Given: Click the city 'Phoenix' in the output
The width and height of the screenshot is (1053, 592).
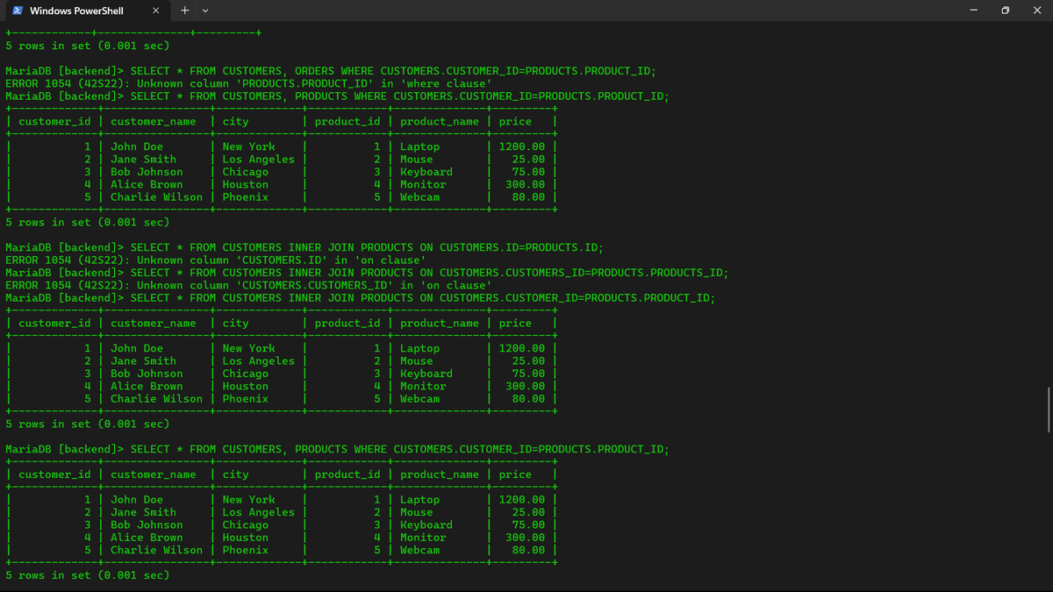Looking at the screenshot, I should [x=244, y=550].
